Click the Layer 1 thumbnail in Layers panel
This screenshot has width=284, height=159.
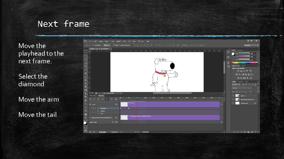(x=237, y=96)
